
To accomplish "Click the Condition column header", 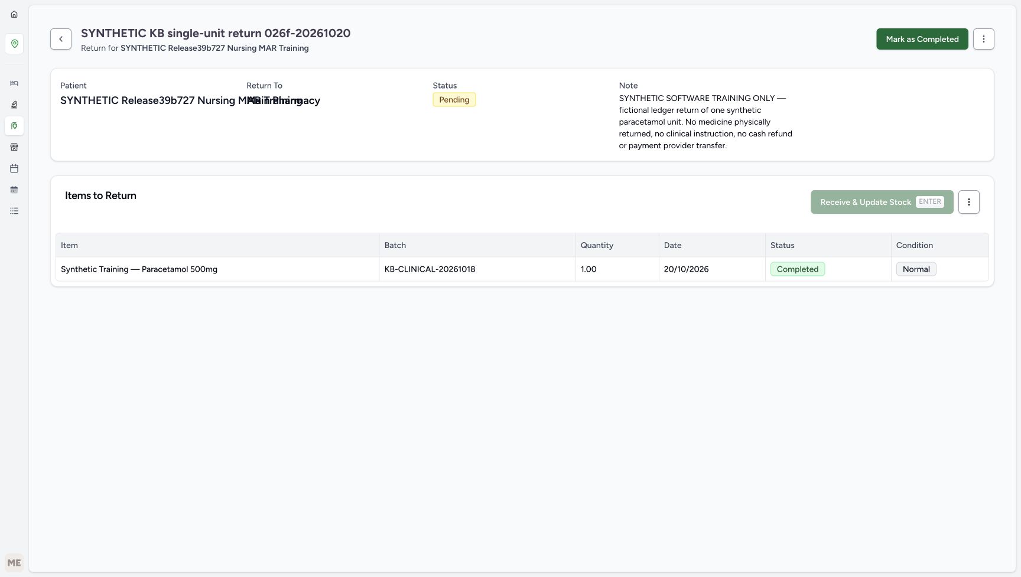I will pyautogui.click(x=939, y=245).
